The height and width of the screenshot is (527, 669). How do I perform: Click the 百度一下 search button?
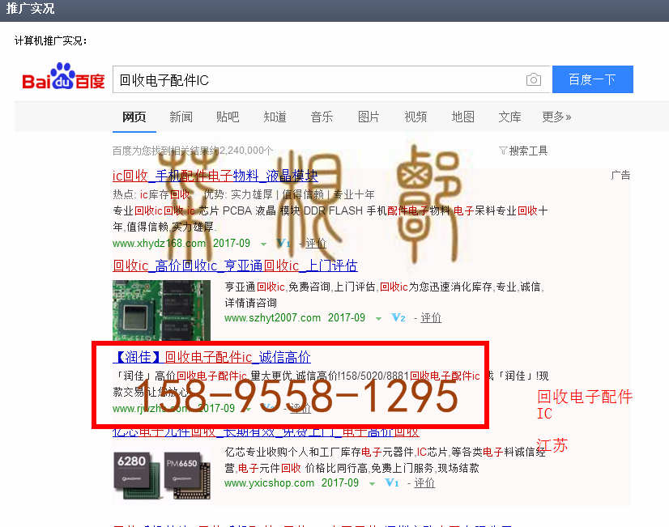pyautogui.click(x=593, y=79)
